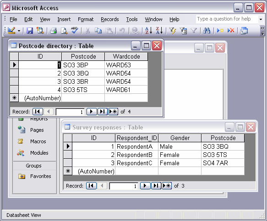Open the View menu

point(45,19)
